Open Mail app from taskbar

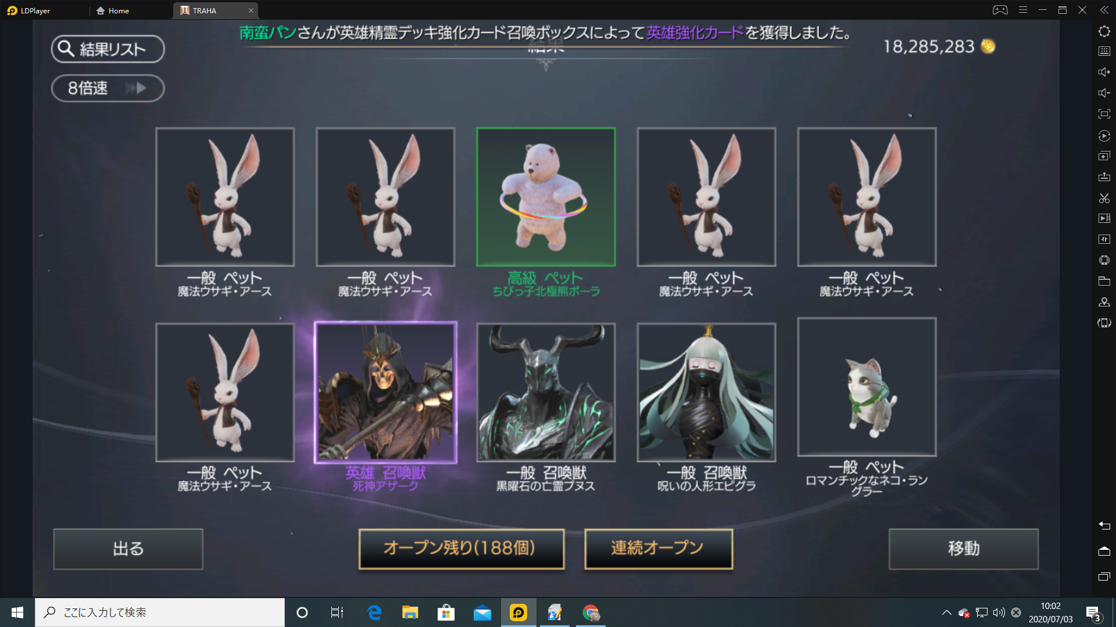[x=482, y=612]
